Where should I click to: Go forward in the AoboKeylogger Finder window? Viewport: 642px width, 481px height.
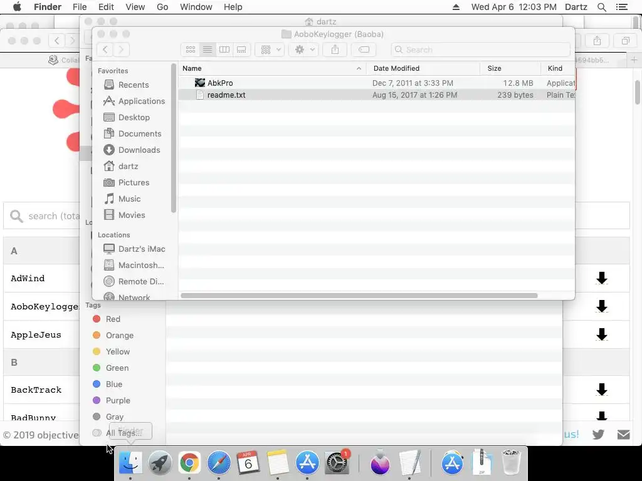click(x=121, y=49)
